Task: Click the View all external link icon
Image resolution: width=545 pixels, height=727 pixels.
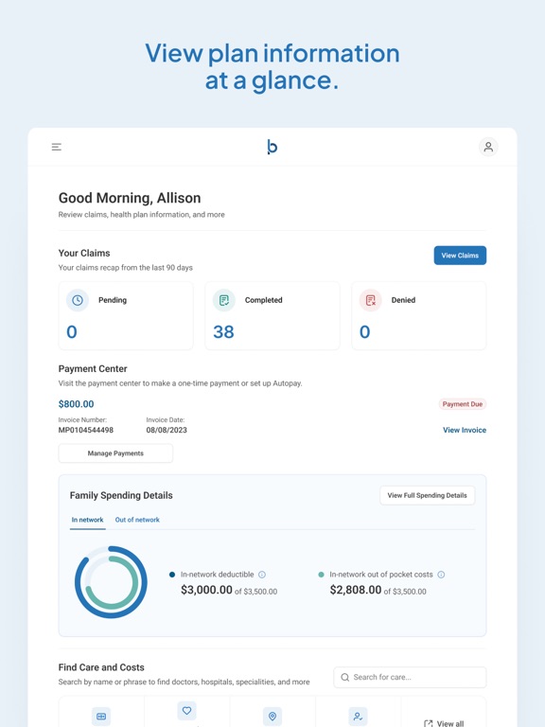Action: [x=429, y=723]
